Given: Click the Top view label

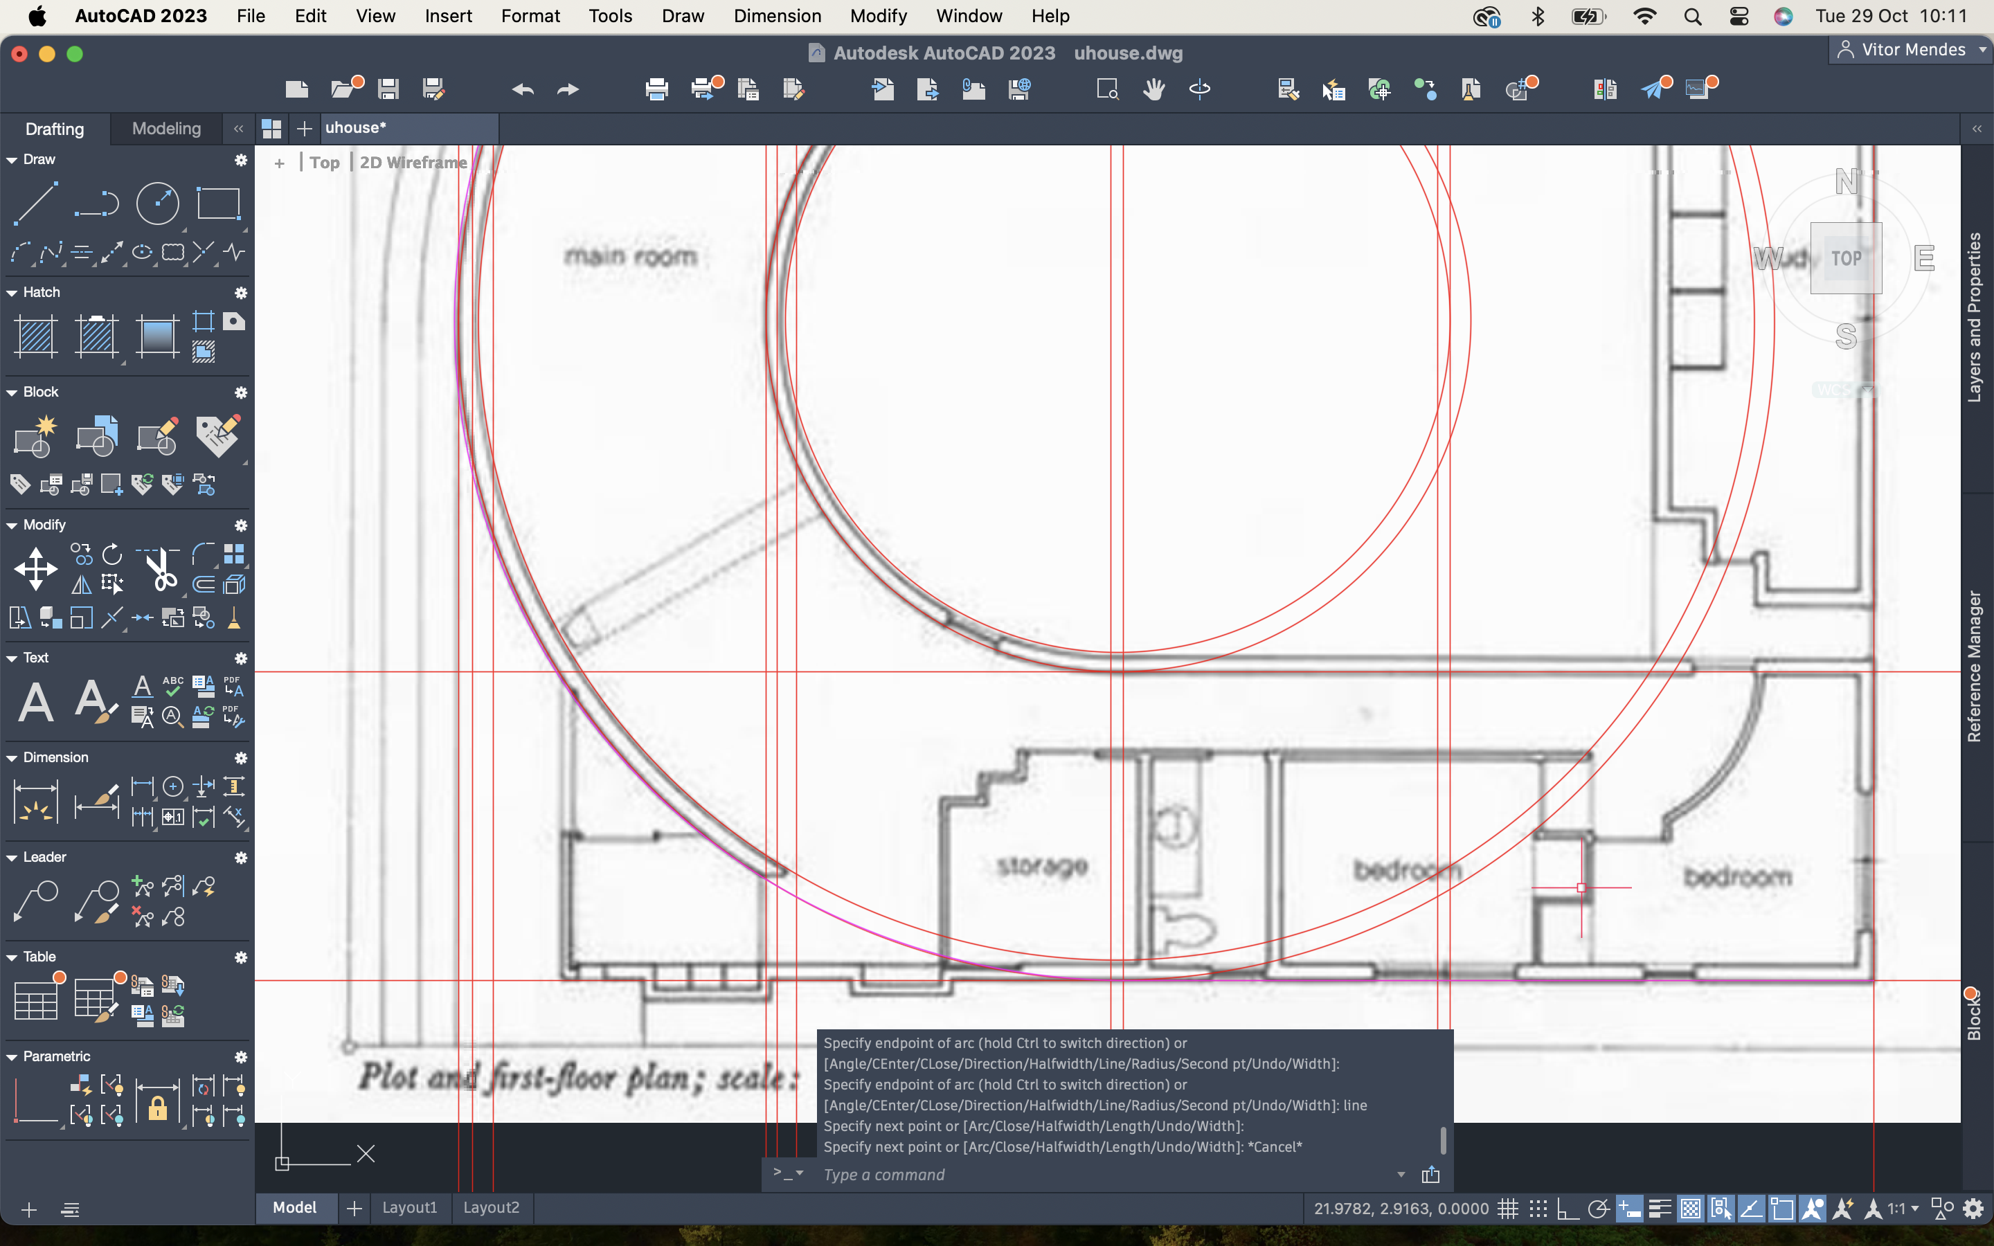Looking at the screenshot, I should coord(325,163).
